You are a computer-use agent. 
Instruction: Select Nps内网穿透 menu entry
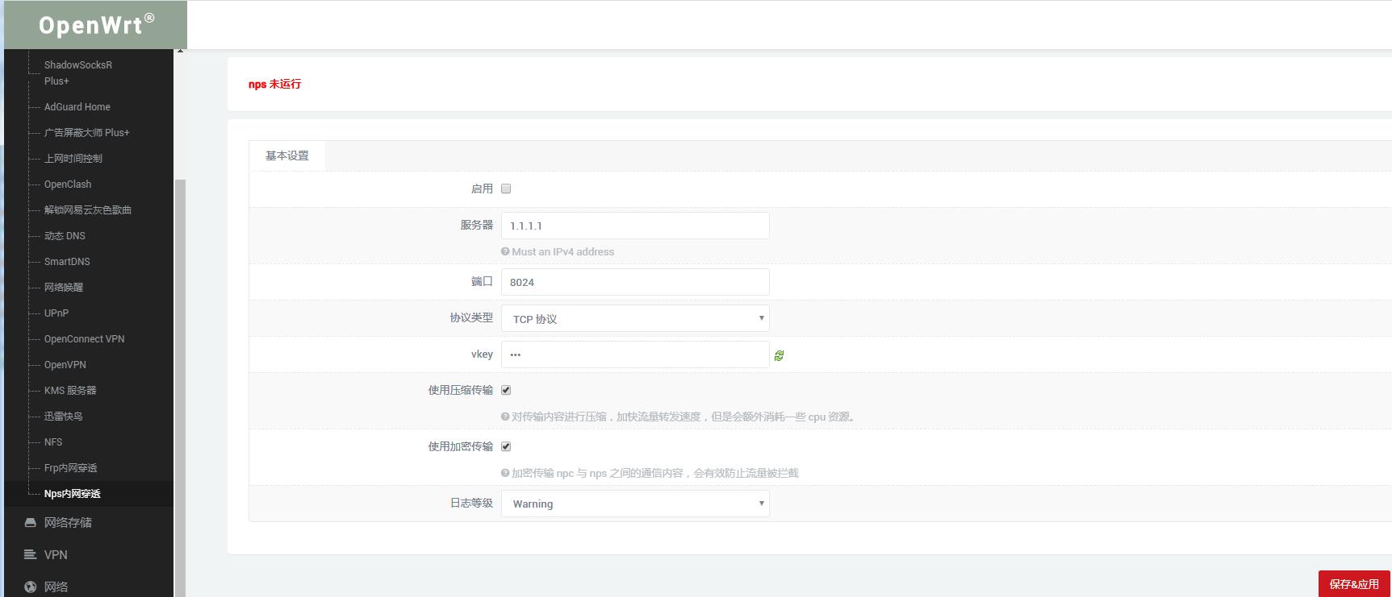(73, 493)
